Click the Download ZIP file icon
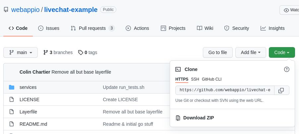This screenshot has height=134, width=299. point(178,118)
